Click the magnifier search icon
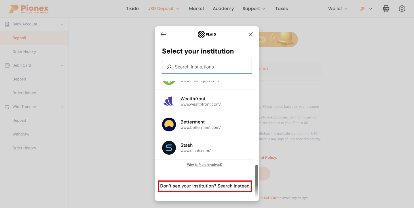The height and width of the screenshot is (208, 414). point(169,67)
